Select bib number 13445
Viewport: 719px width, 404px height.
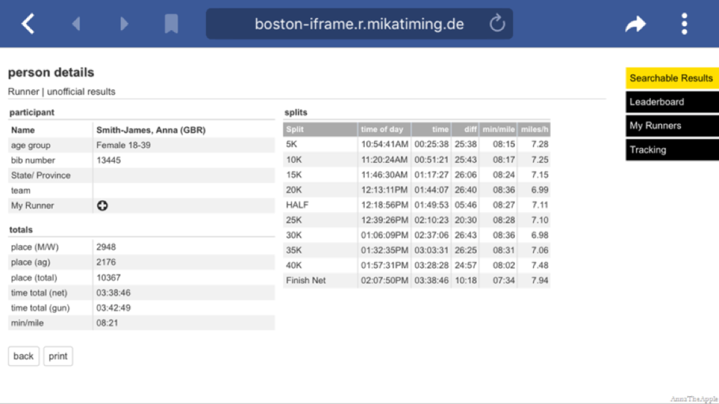point(109,161)
